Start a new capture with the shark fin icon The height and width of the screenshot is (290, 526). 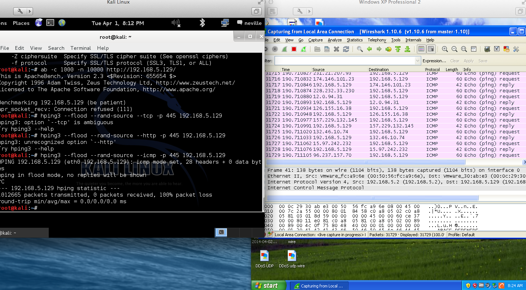pyautogui.click(x=284, y=49)
